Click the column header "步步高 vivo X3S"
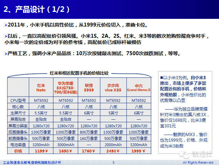219x165 pixels. 113,88
